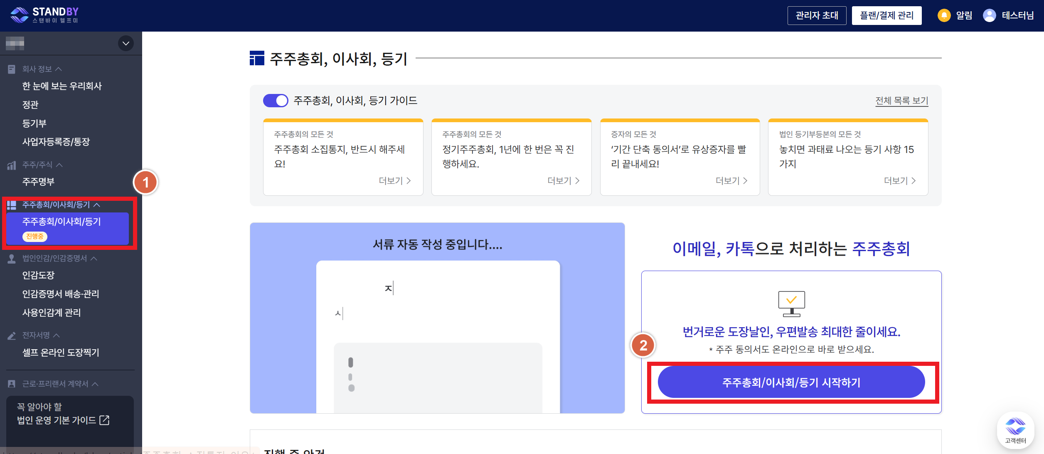Collapse the 법인인감/인감증명서 section

pos(94,259)
